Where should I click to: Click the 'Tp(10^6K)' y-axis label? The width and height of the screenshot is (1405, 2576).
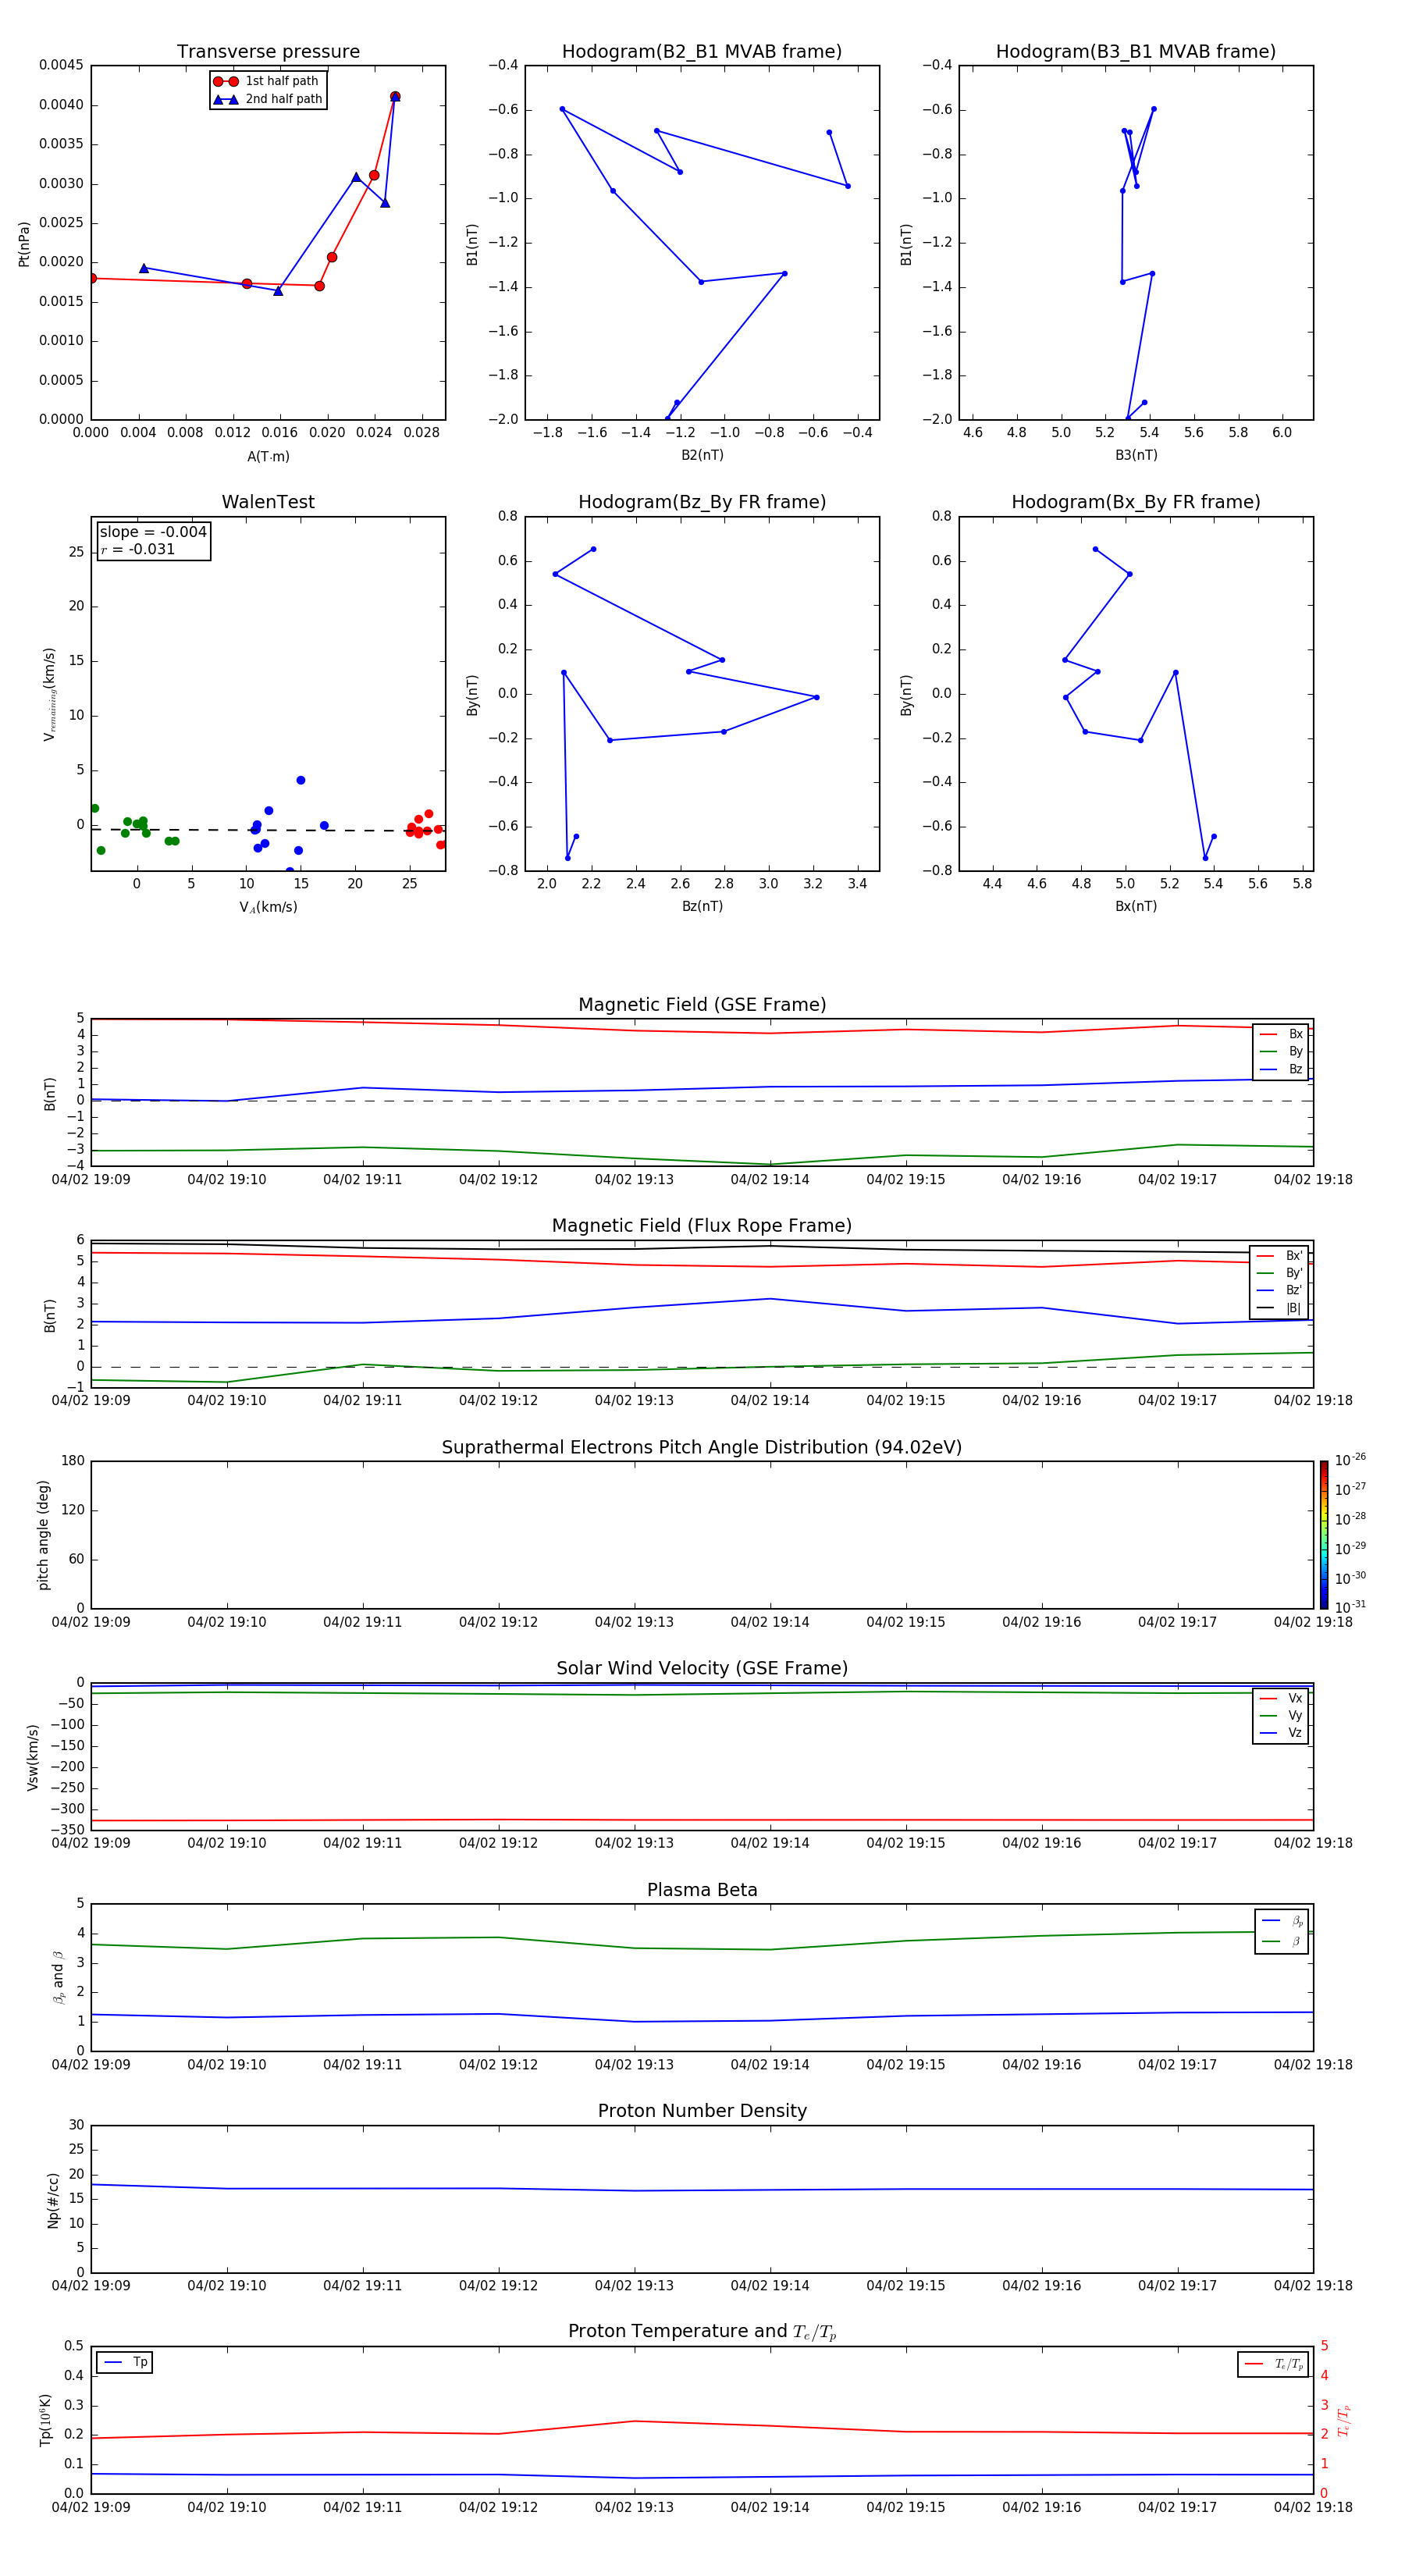tap(45, 2421)
